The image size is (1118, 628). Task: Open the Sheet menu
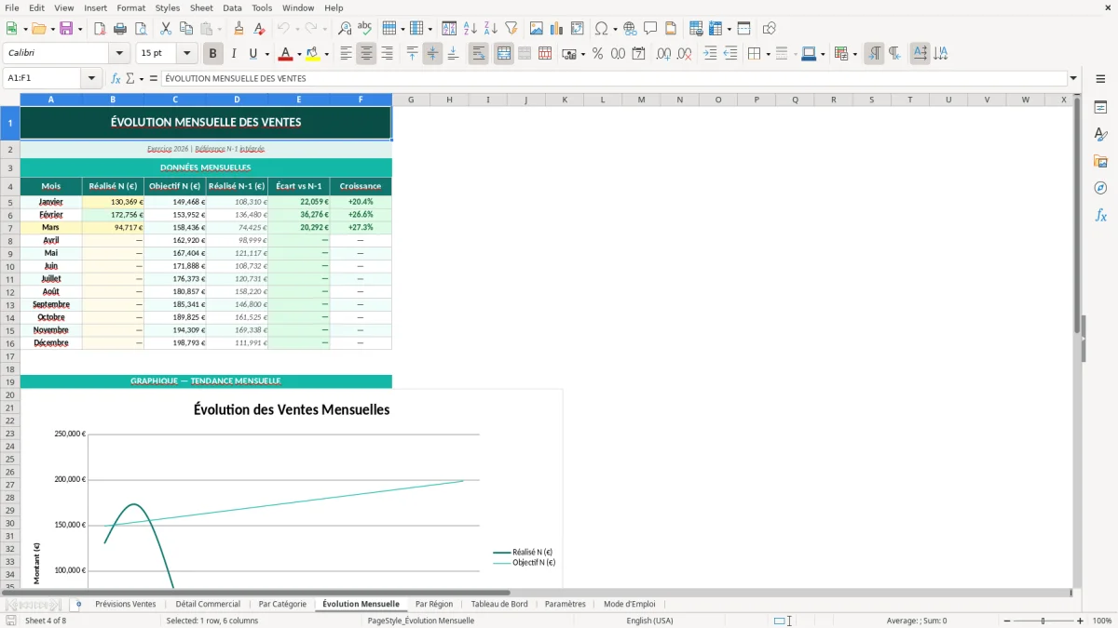click(201, 7)
